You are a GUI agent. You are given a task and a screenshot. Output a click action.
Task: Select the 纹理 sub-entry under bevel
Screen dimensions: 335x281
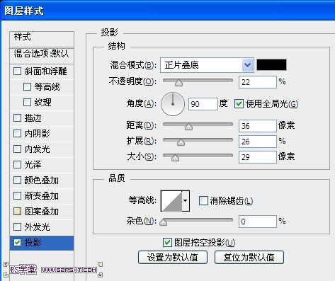42,102
